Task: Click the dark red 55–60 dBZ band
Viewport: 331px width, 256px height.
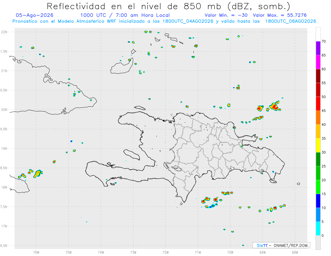Action: (318, 76)
